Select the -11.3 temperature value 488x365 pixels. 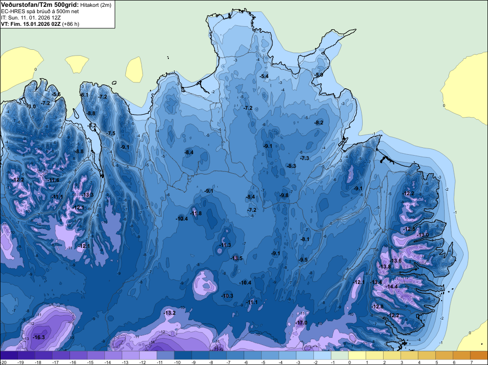tap(224, 245)
